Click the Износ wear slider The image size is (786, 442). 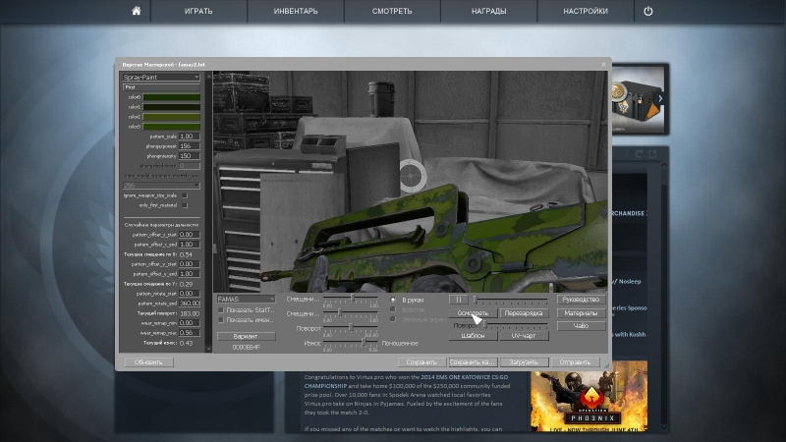(351, 342)
